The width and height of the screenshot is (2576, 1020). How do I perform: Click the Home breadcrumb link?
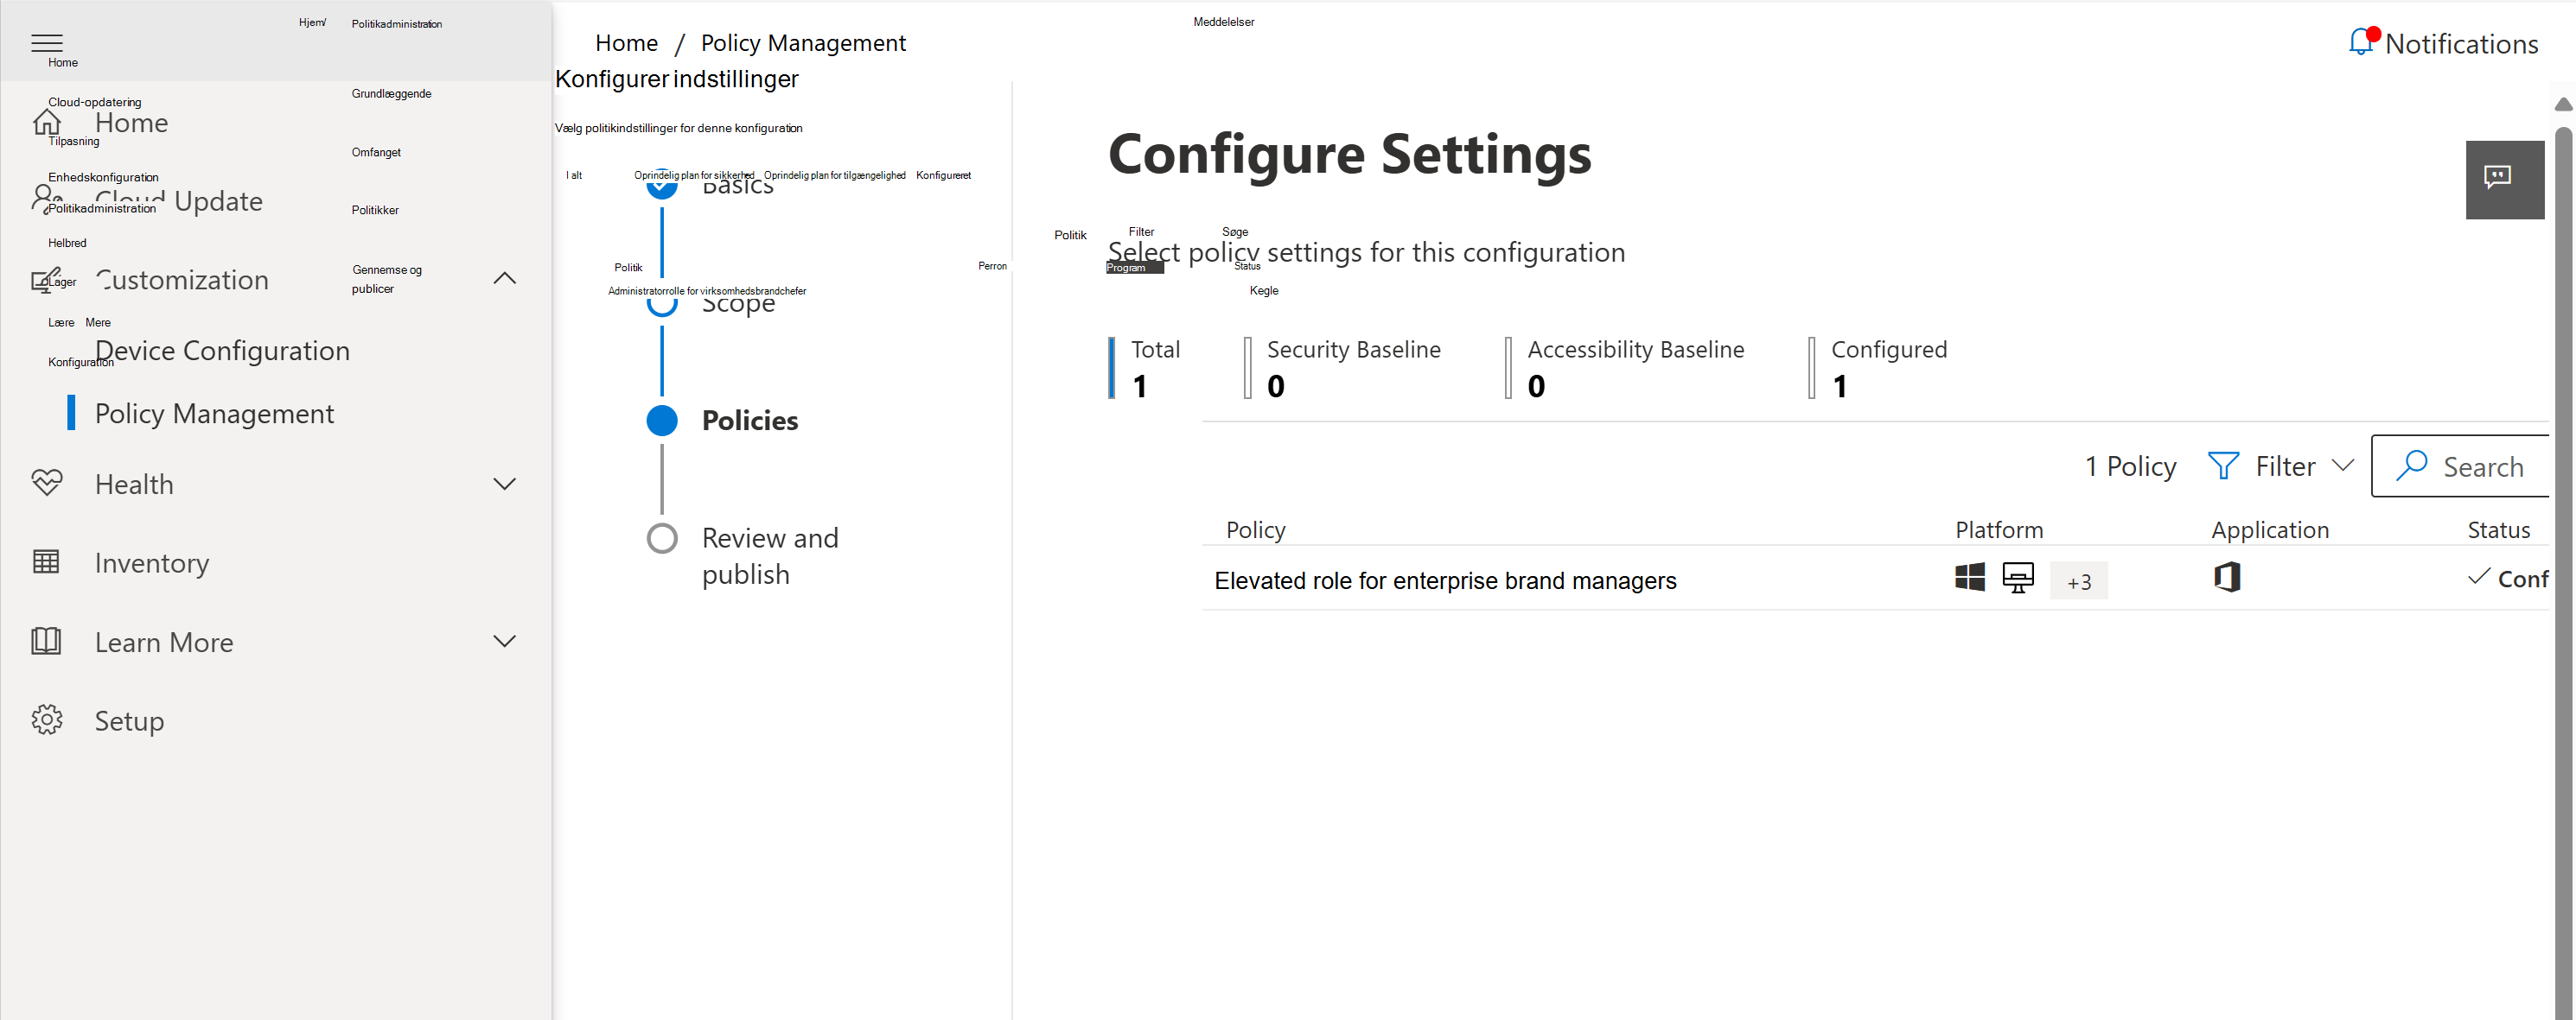click(x=626, y=43)
